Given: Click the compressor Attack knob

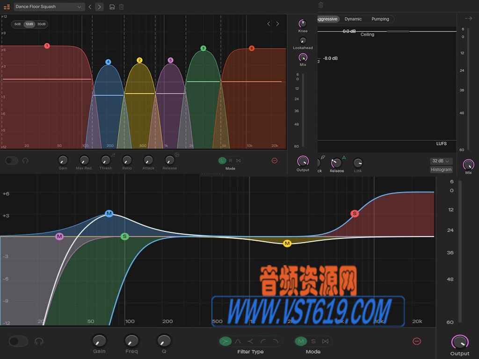Looking at the screenshot, I should coord(148,160).
